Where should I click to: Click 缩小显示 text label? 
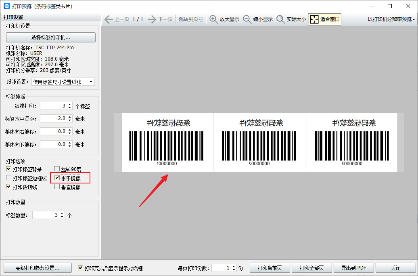point(263,19)
